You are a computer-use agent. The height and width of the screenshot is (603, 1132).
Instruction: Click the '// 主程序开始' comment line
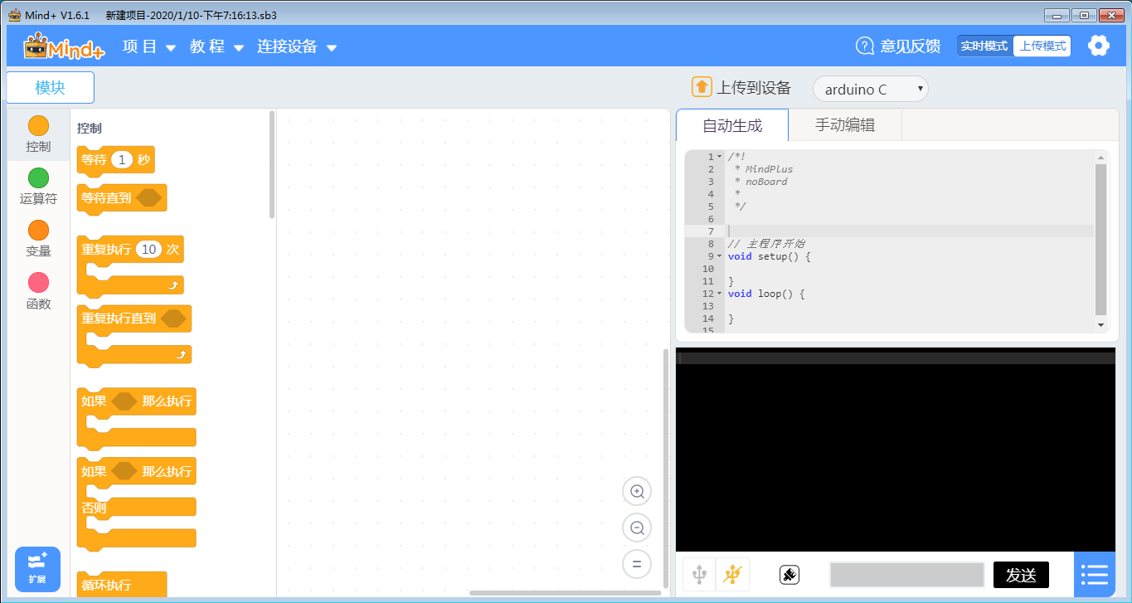point(765,244)
